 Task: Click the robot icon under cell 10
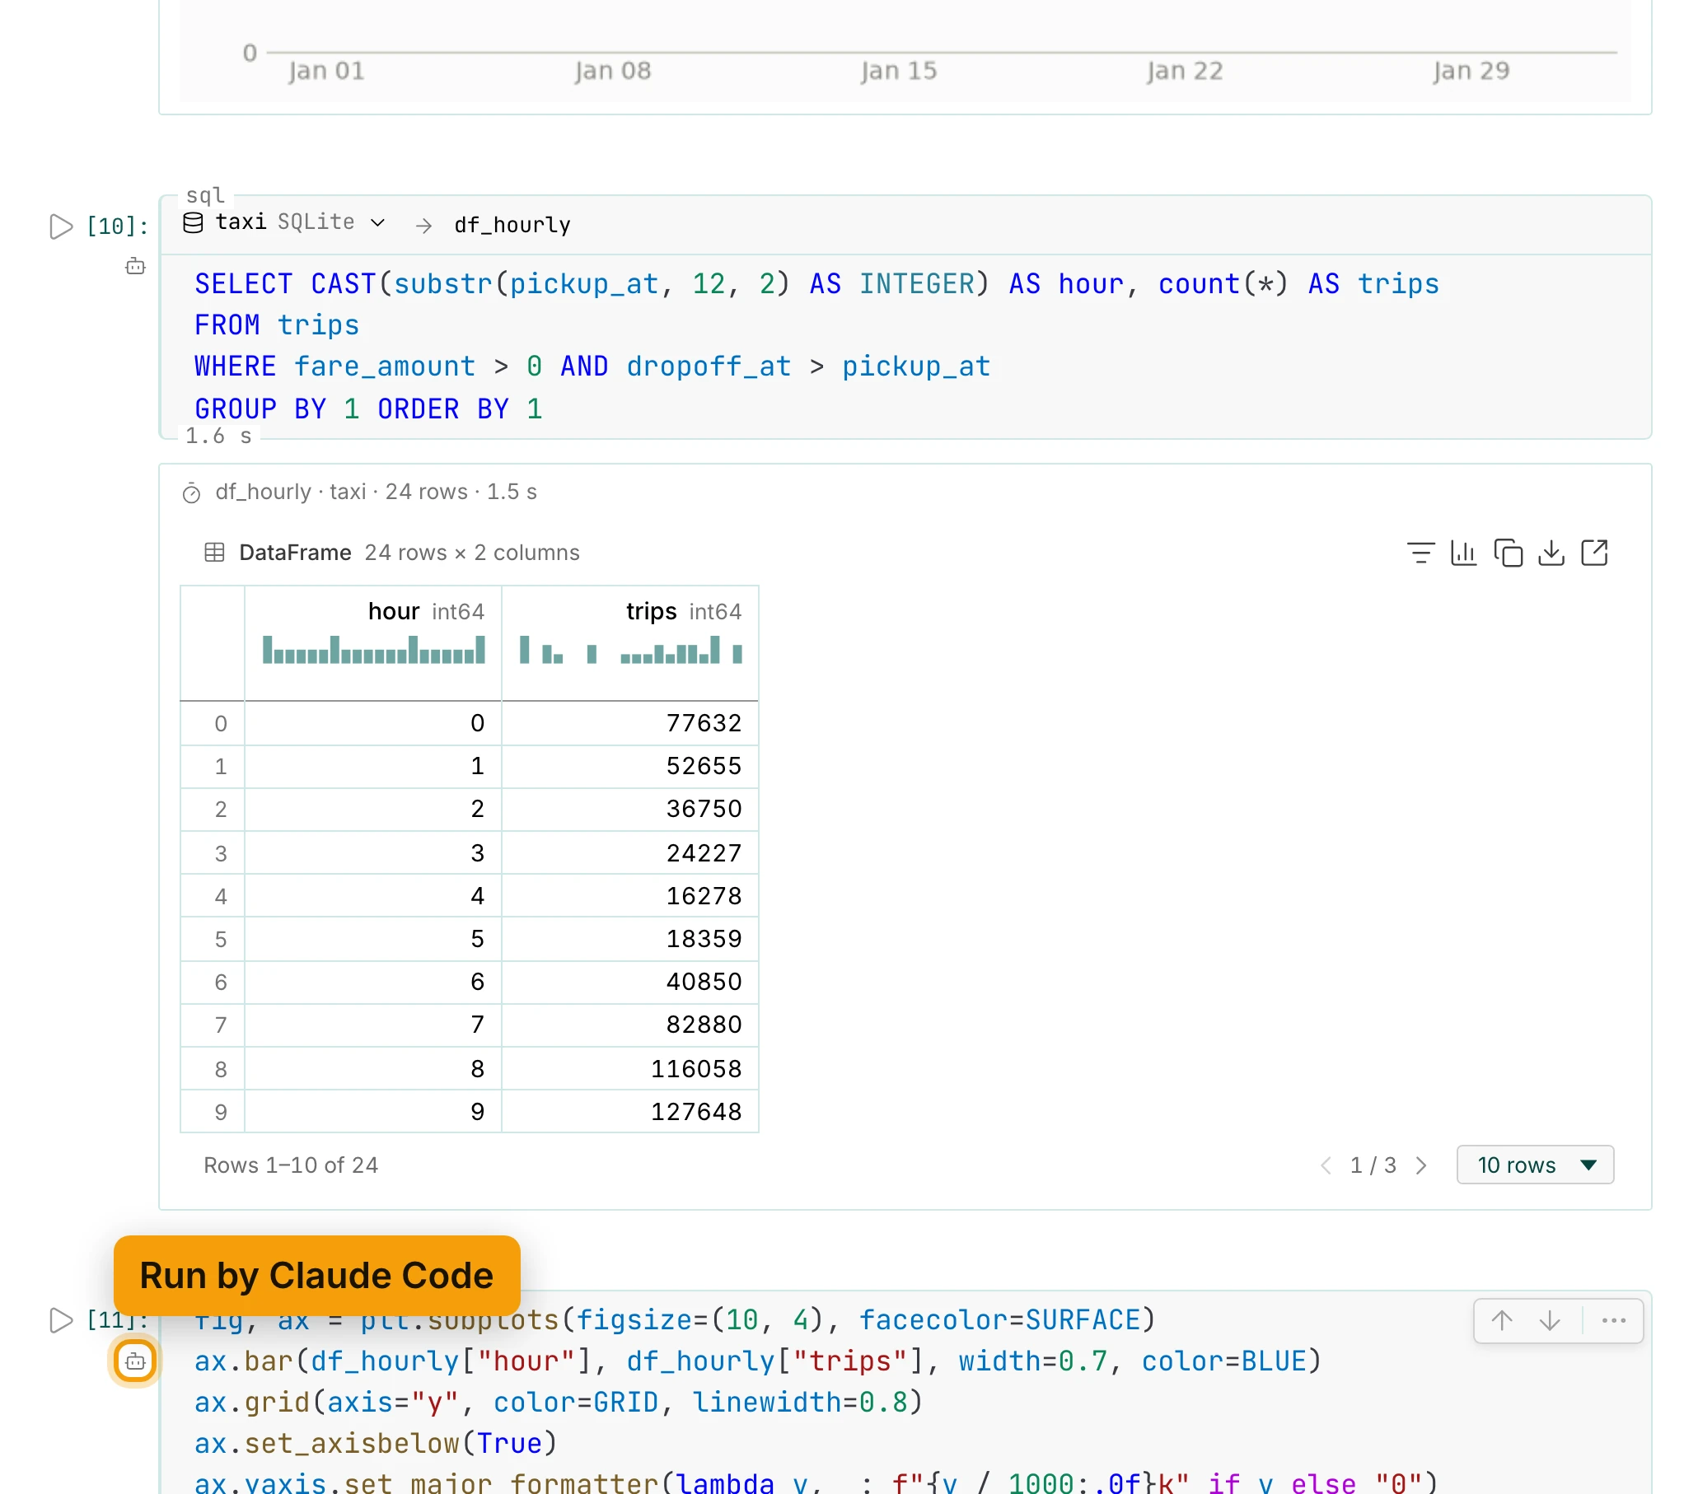point(135,267)
